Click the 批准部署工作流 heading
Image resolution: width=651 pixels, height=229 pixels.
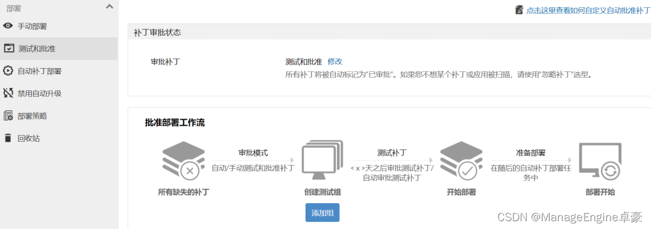[x=175, y=123]
